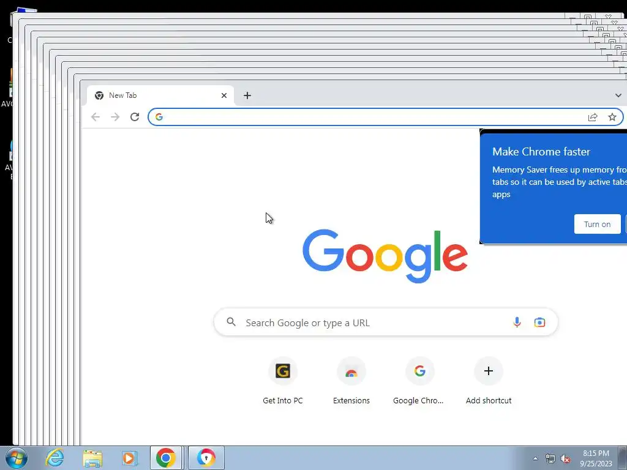
Task: Reload the page in Chrome
Action: tap(135, 117)
